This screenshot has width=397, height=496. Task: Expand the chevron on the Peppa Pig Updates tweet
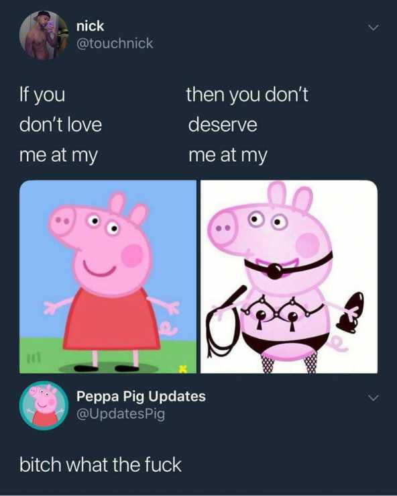[374, 397]
